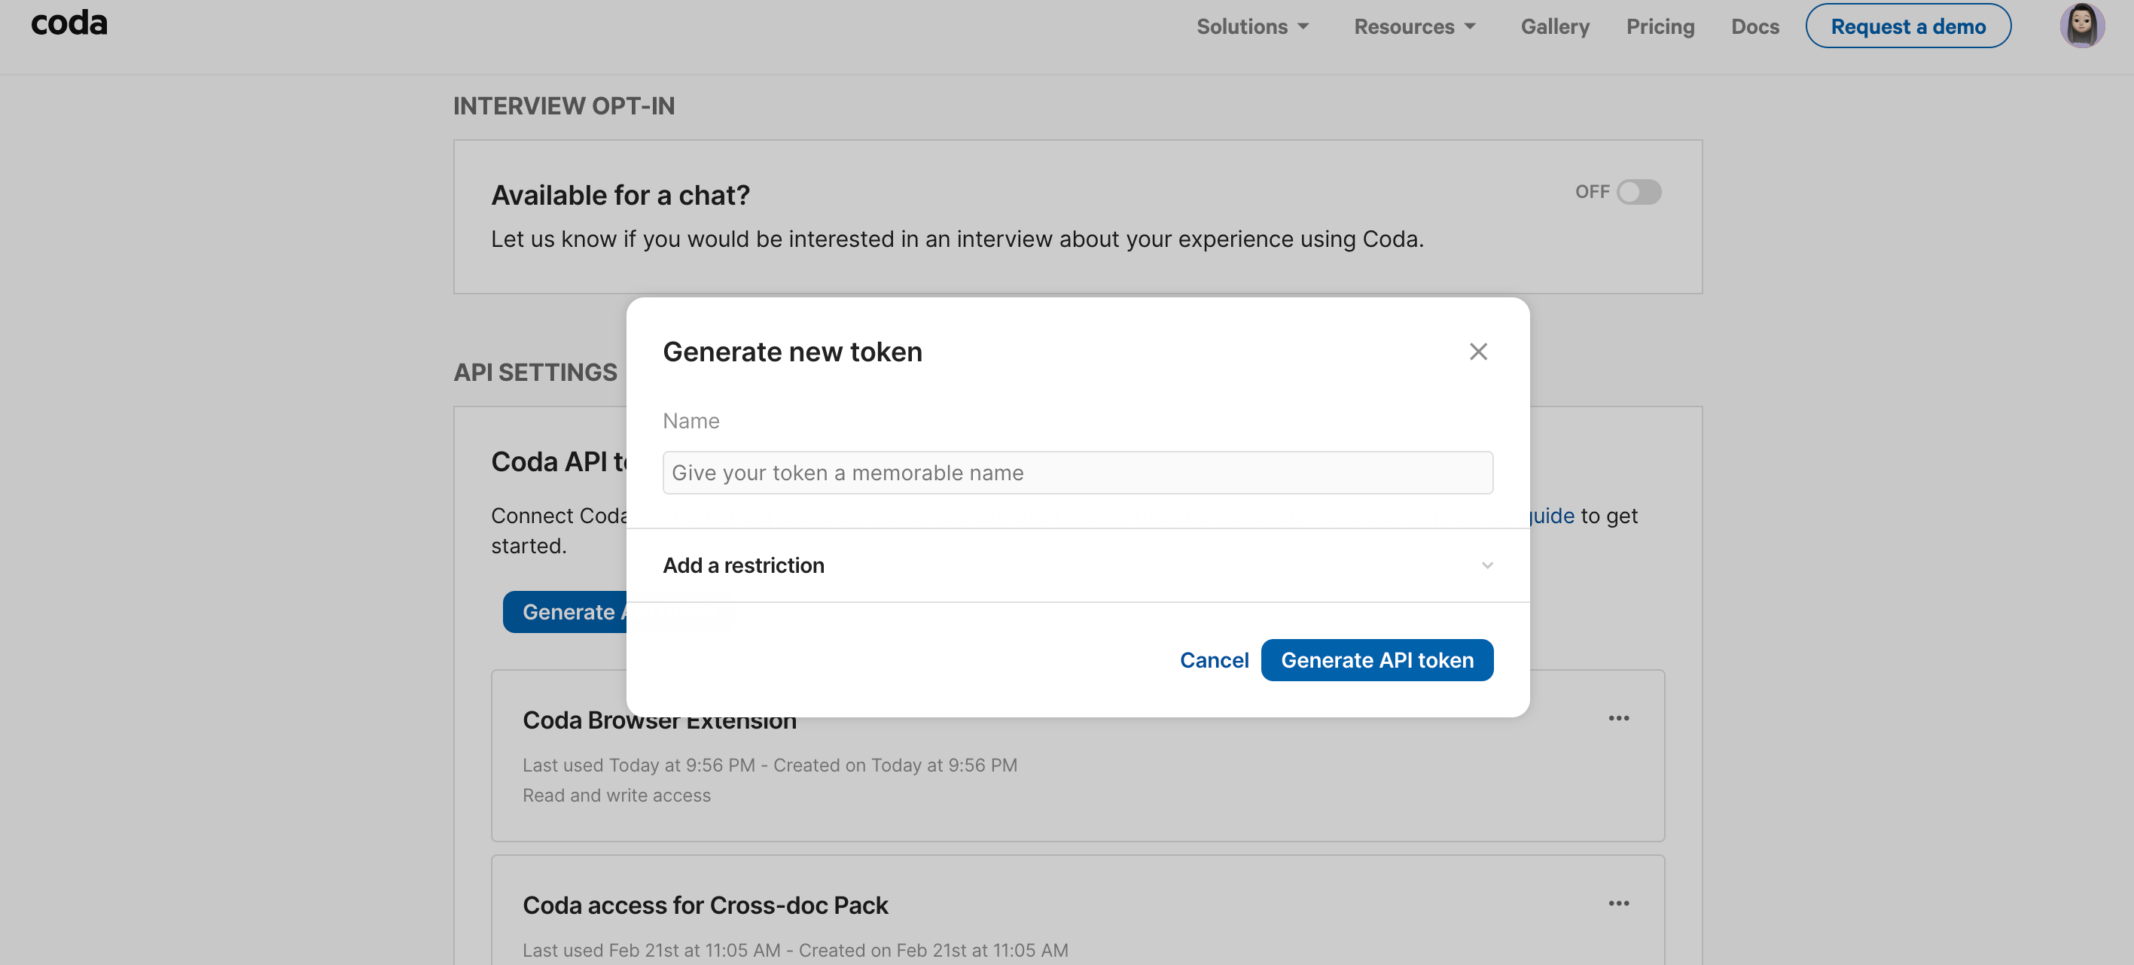Image resolution: width=2134 pixels, height=965 pixels.
Task: Click the background Generate API token button
Action: [564, 611]
